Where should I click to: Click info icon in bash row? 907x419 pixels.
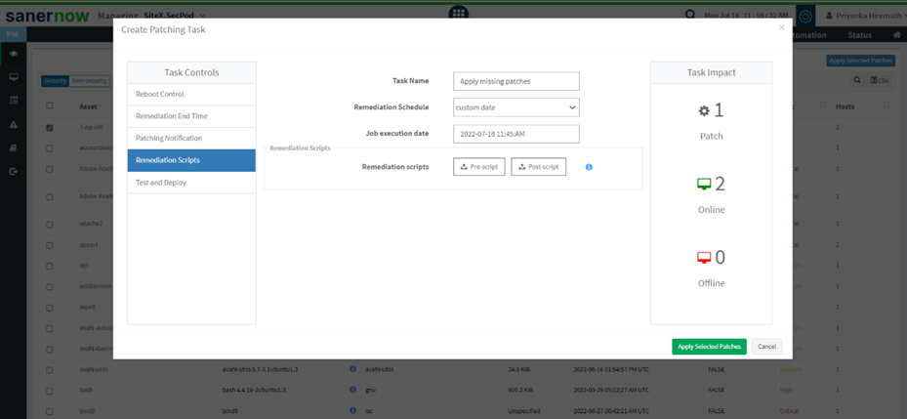coord(352,390)
